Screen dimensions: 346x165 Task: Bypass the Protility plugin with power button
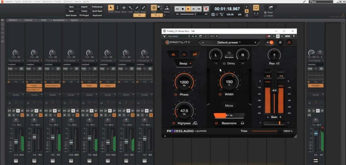289,42
